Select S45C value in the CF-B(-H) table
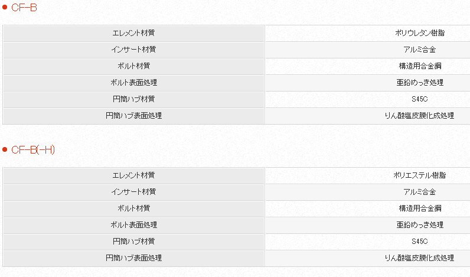 tap(420, 242)
